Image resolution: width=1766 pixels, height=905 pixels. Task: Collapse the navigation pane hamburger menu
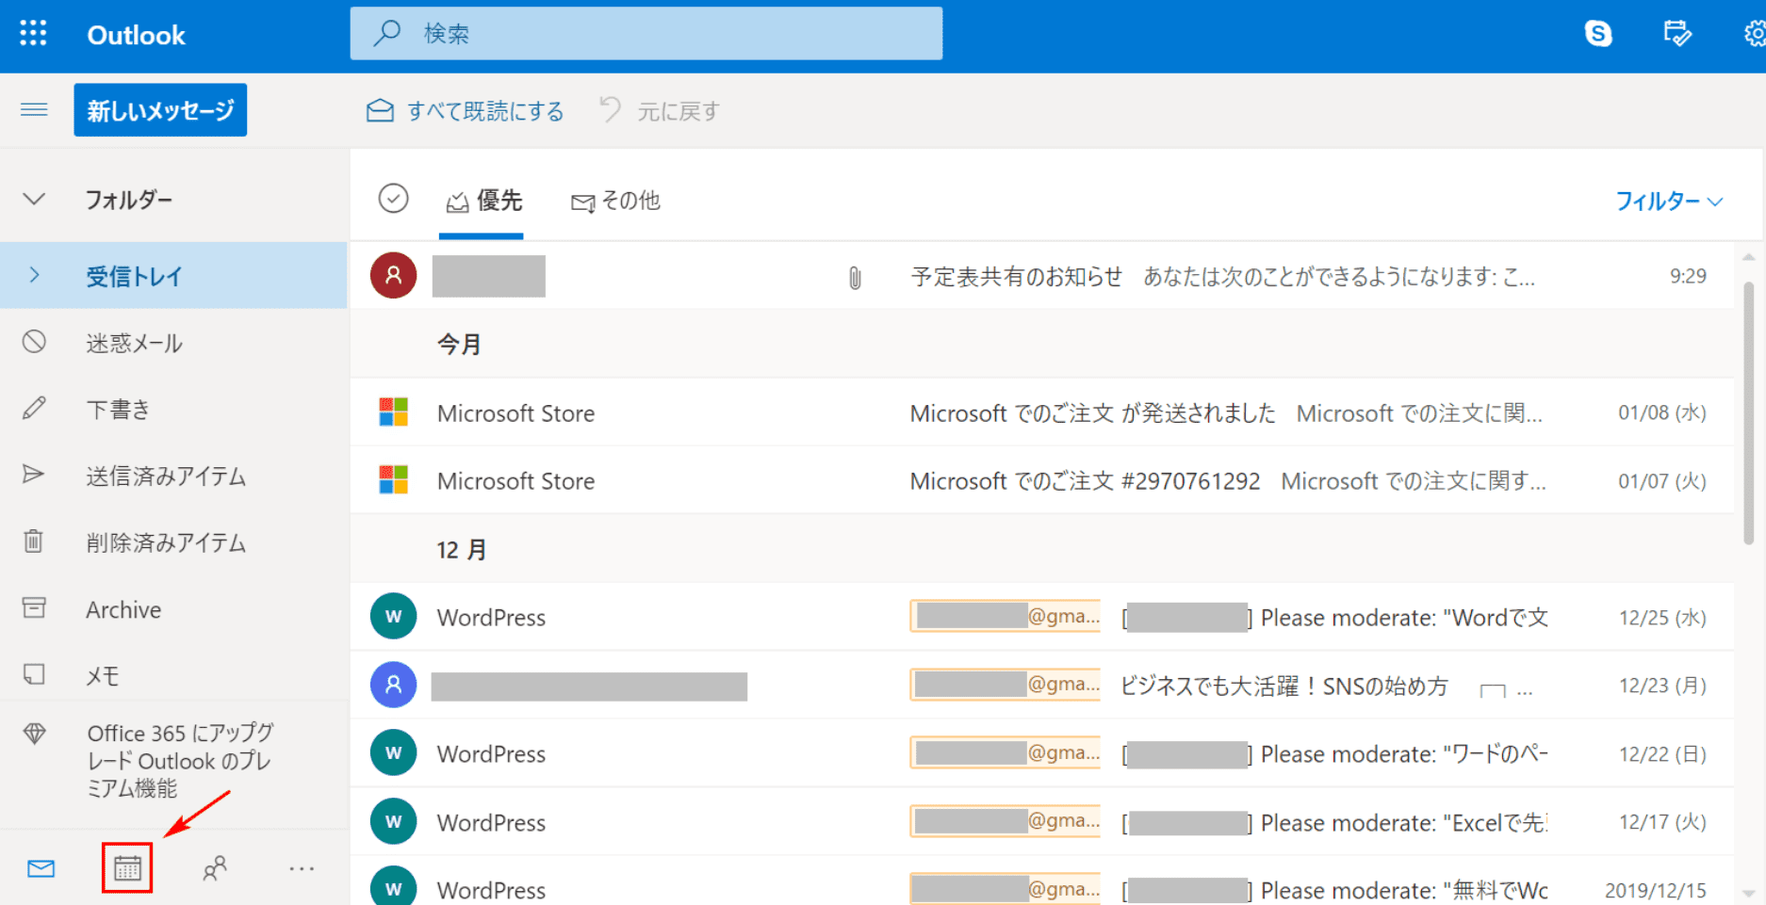pos(34,110)
